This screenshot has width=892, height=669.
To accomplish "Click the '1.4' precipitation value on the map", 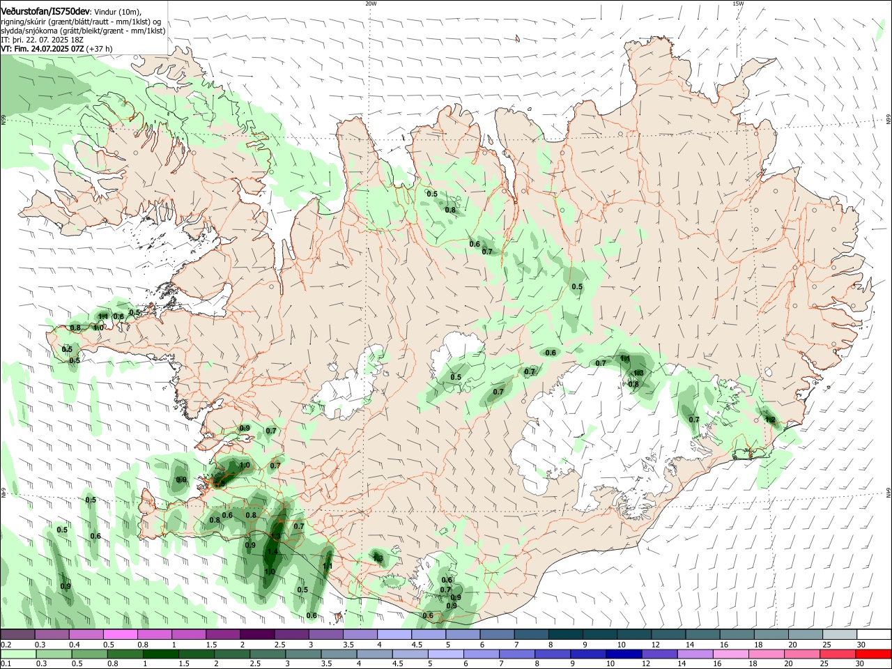I will tap(272, 552).
